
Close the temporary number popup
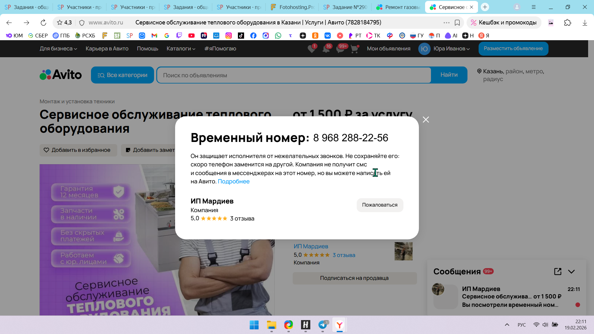(x=426, y=120)
